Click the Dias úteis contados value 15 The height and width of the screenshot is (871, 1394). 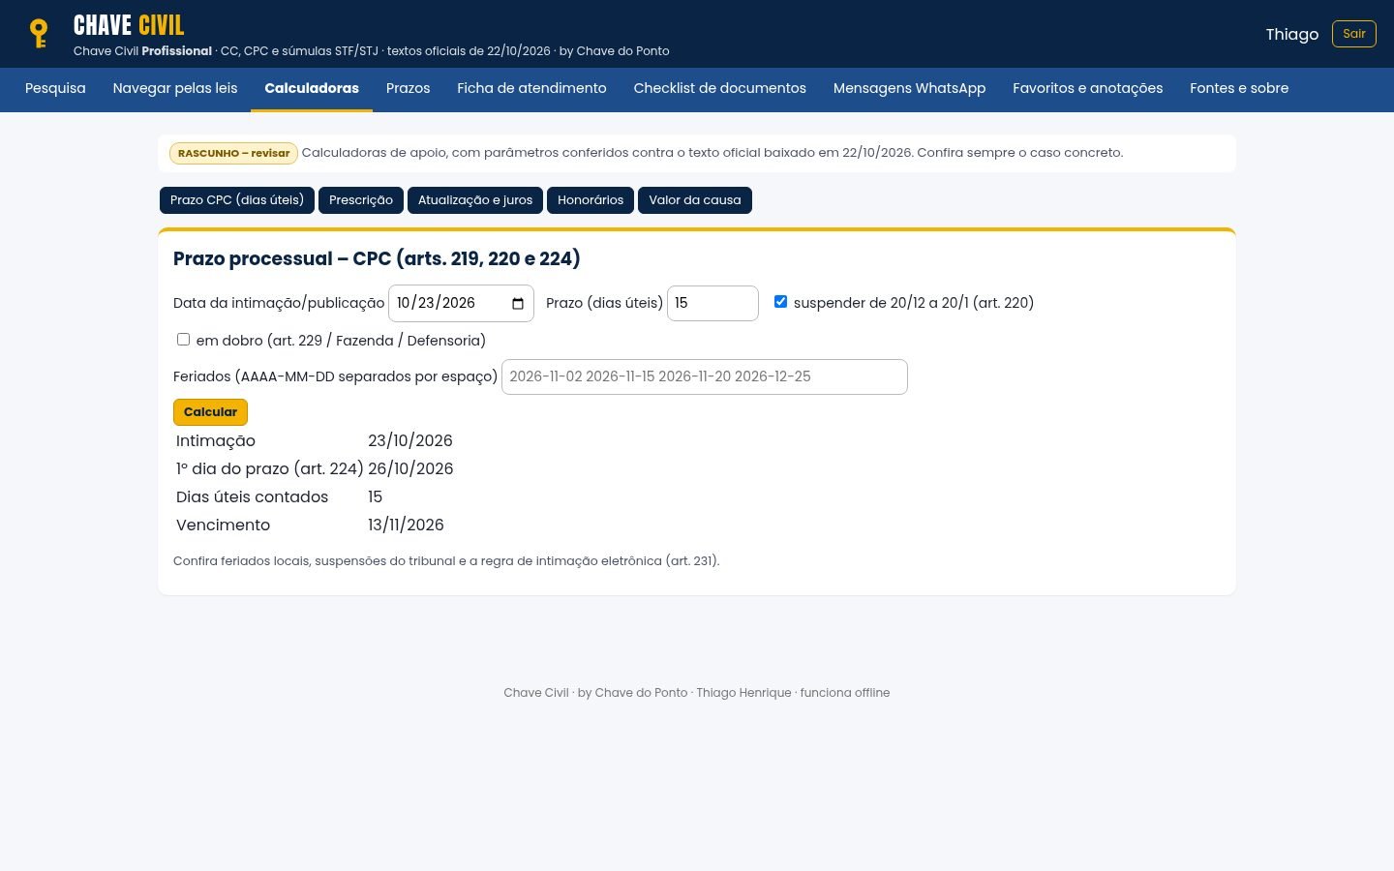375,497
